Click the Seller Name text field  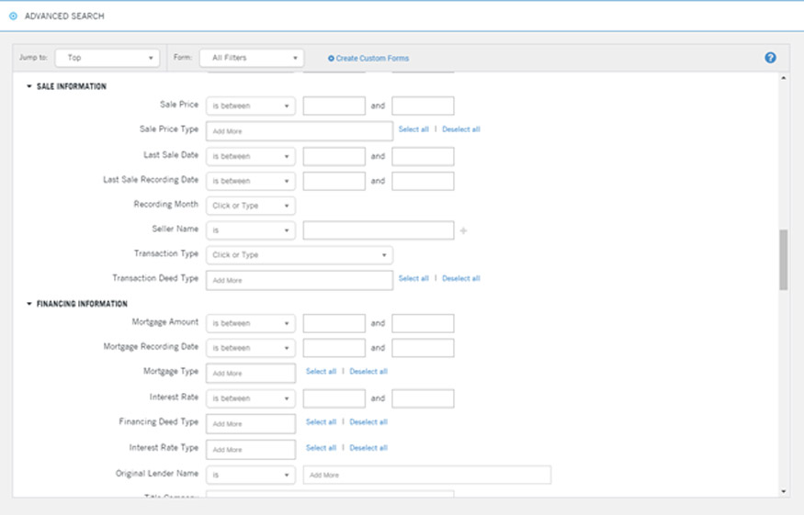click(379, 230)
